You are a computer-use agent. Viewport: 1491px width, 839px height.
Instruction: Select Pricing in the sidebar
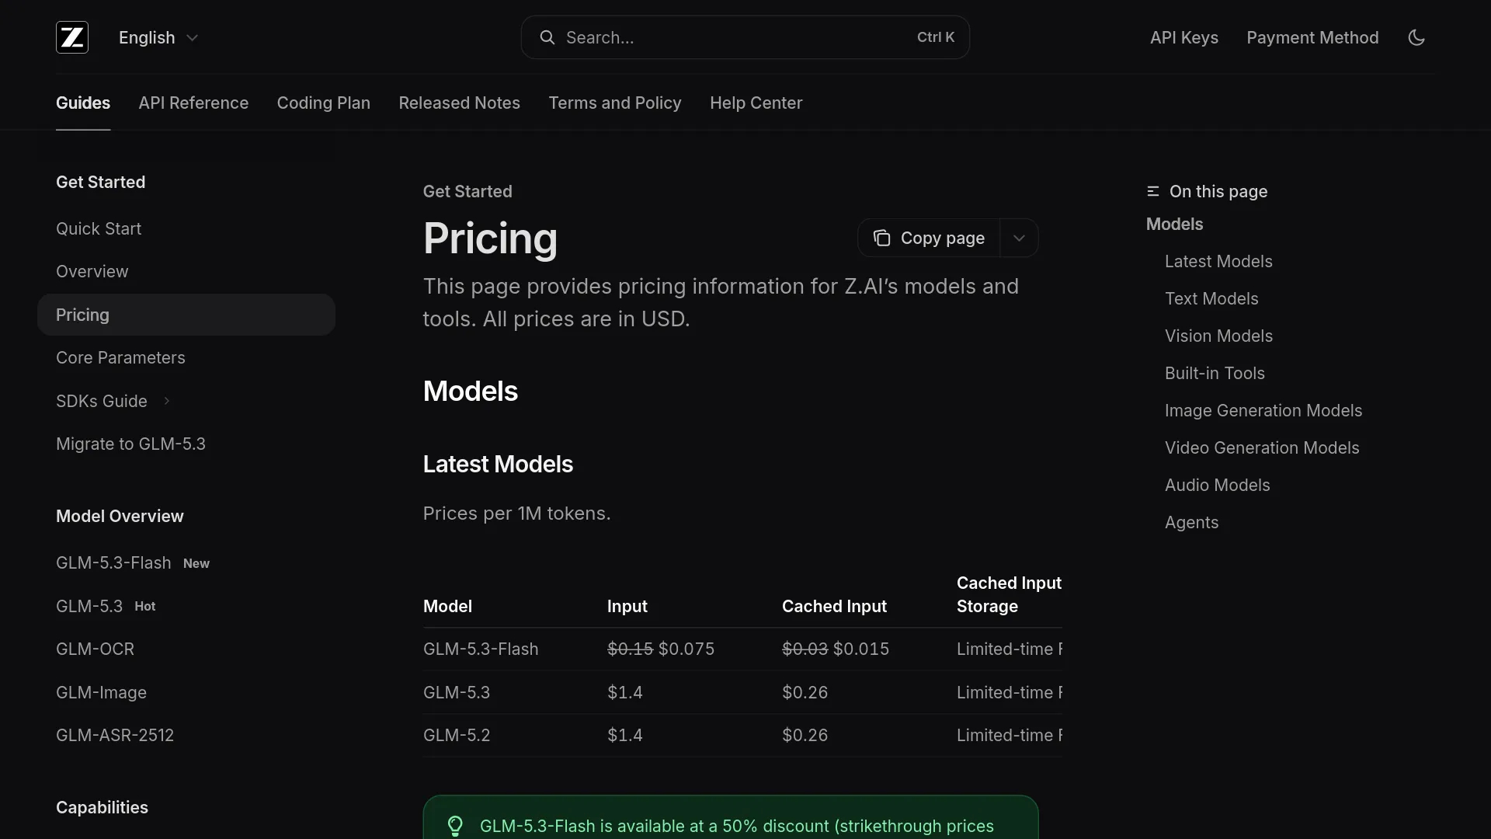tap(186, 315)
